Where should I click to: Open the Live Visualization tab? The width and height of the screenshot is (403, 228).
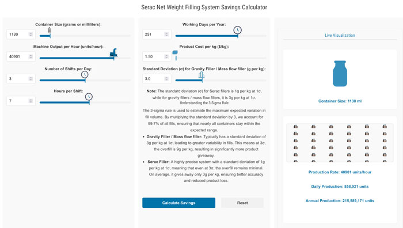click(340, 36)
